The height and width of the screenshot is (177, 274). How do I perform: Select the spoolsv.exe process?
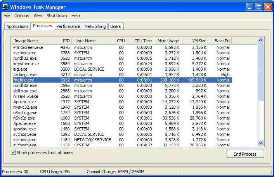(122, 129)
